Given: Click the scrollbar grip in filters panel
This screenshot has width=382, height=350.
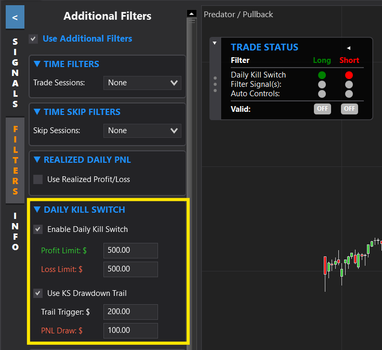Looking at the screenshot, I should pyautogui.click(x=192, y=21).
